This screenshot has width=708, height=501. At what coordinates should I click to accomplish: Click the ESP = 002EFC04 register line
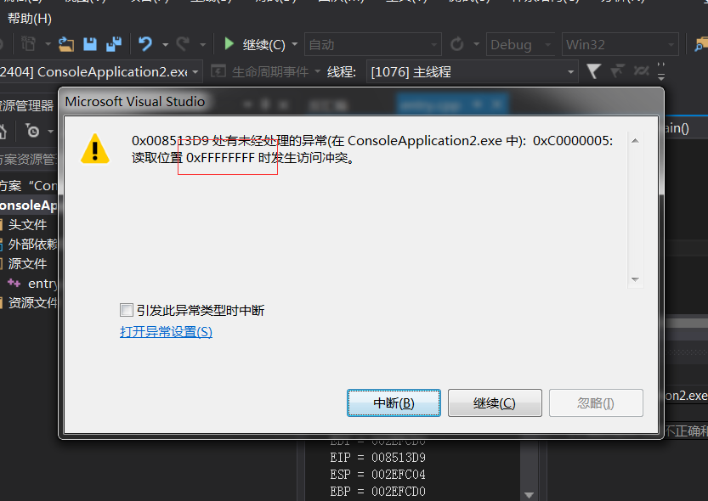pyautogui.click(x=378, y=475)
